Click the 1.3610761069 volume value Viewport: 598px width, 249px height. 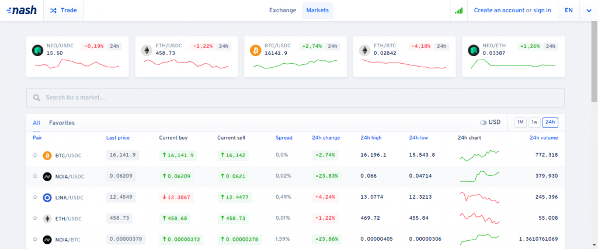pos(538,238)
